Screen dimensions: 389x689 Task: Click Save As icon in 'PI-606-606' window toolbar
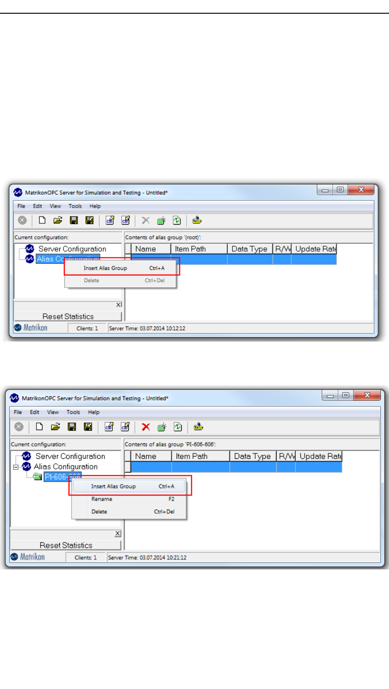click(x=88, y=427)
